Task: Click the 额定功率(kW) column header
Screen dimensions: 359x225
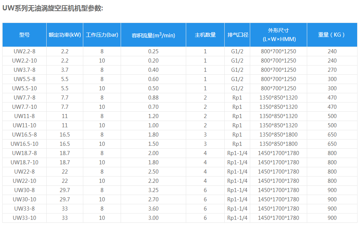Action: pos(65,35)
